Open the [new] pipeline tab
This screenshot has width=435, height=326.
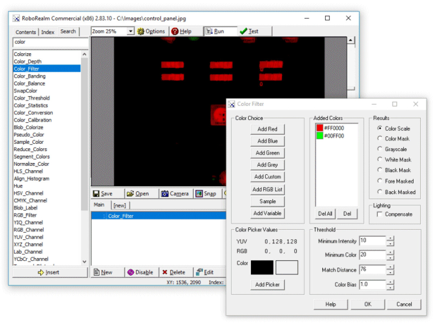tap(120, 205)
